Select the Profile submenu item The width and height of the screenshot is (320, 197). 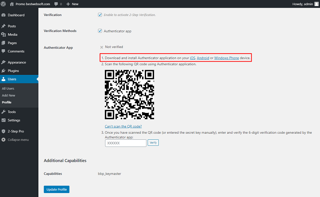pos(6,103)
